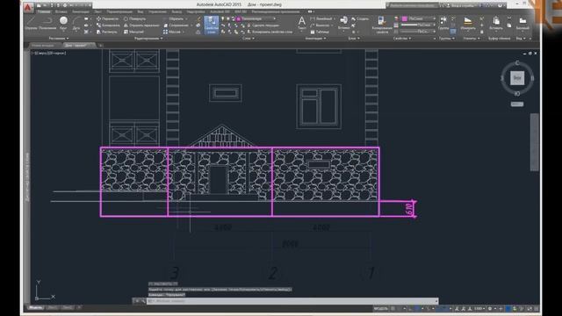The height and width of the screenshot is (316, 562).
Task: Expand the Редактирование panel
Action: [x=148, y=39]
